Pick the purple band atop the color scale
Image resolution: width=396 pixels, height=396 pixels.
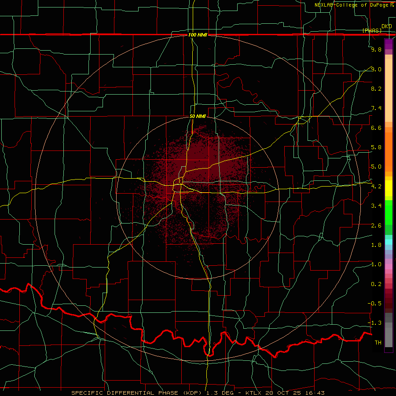tap(389, 44)
